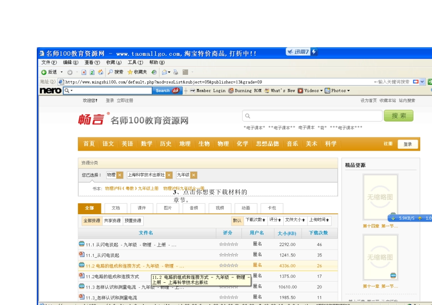The height and width of the screenshot is (305, 432).
Task: Click the browser address bar URL
Action: [164, 82]
